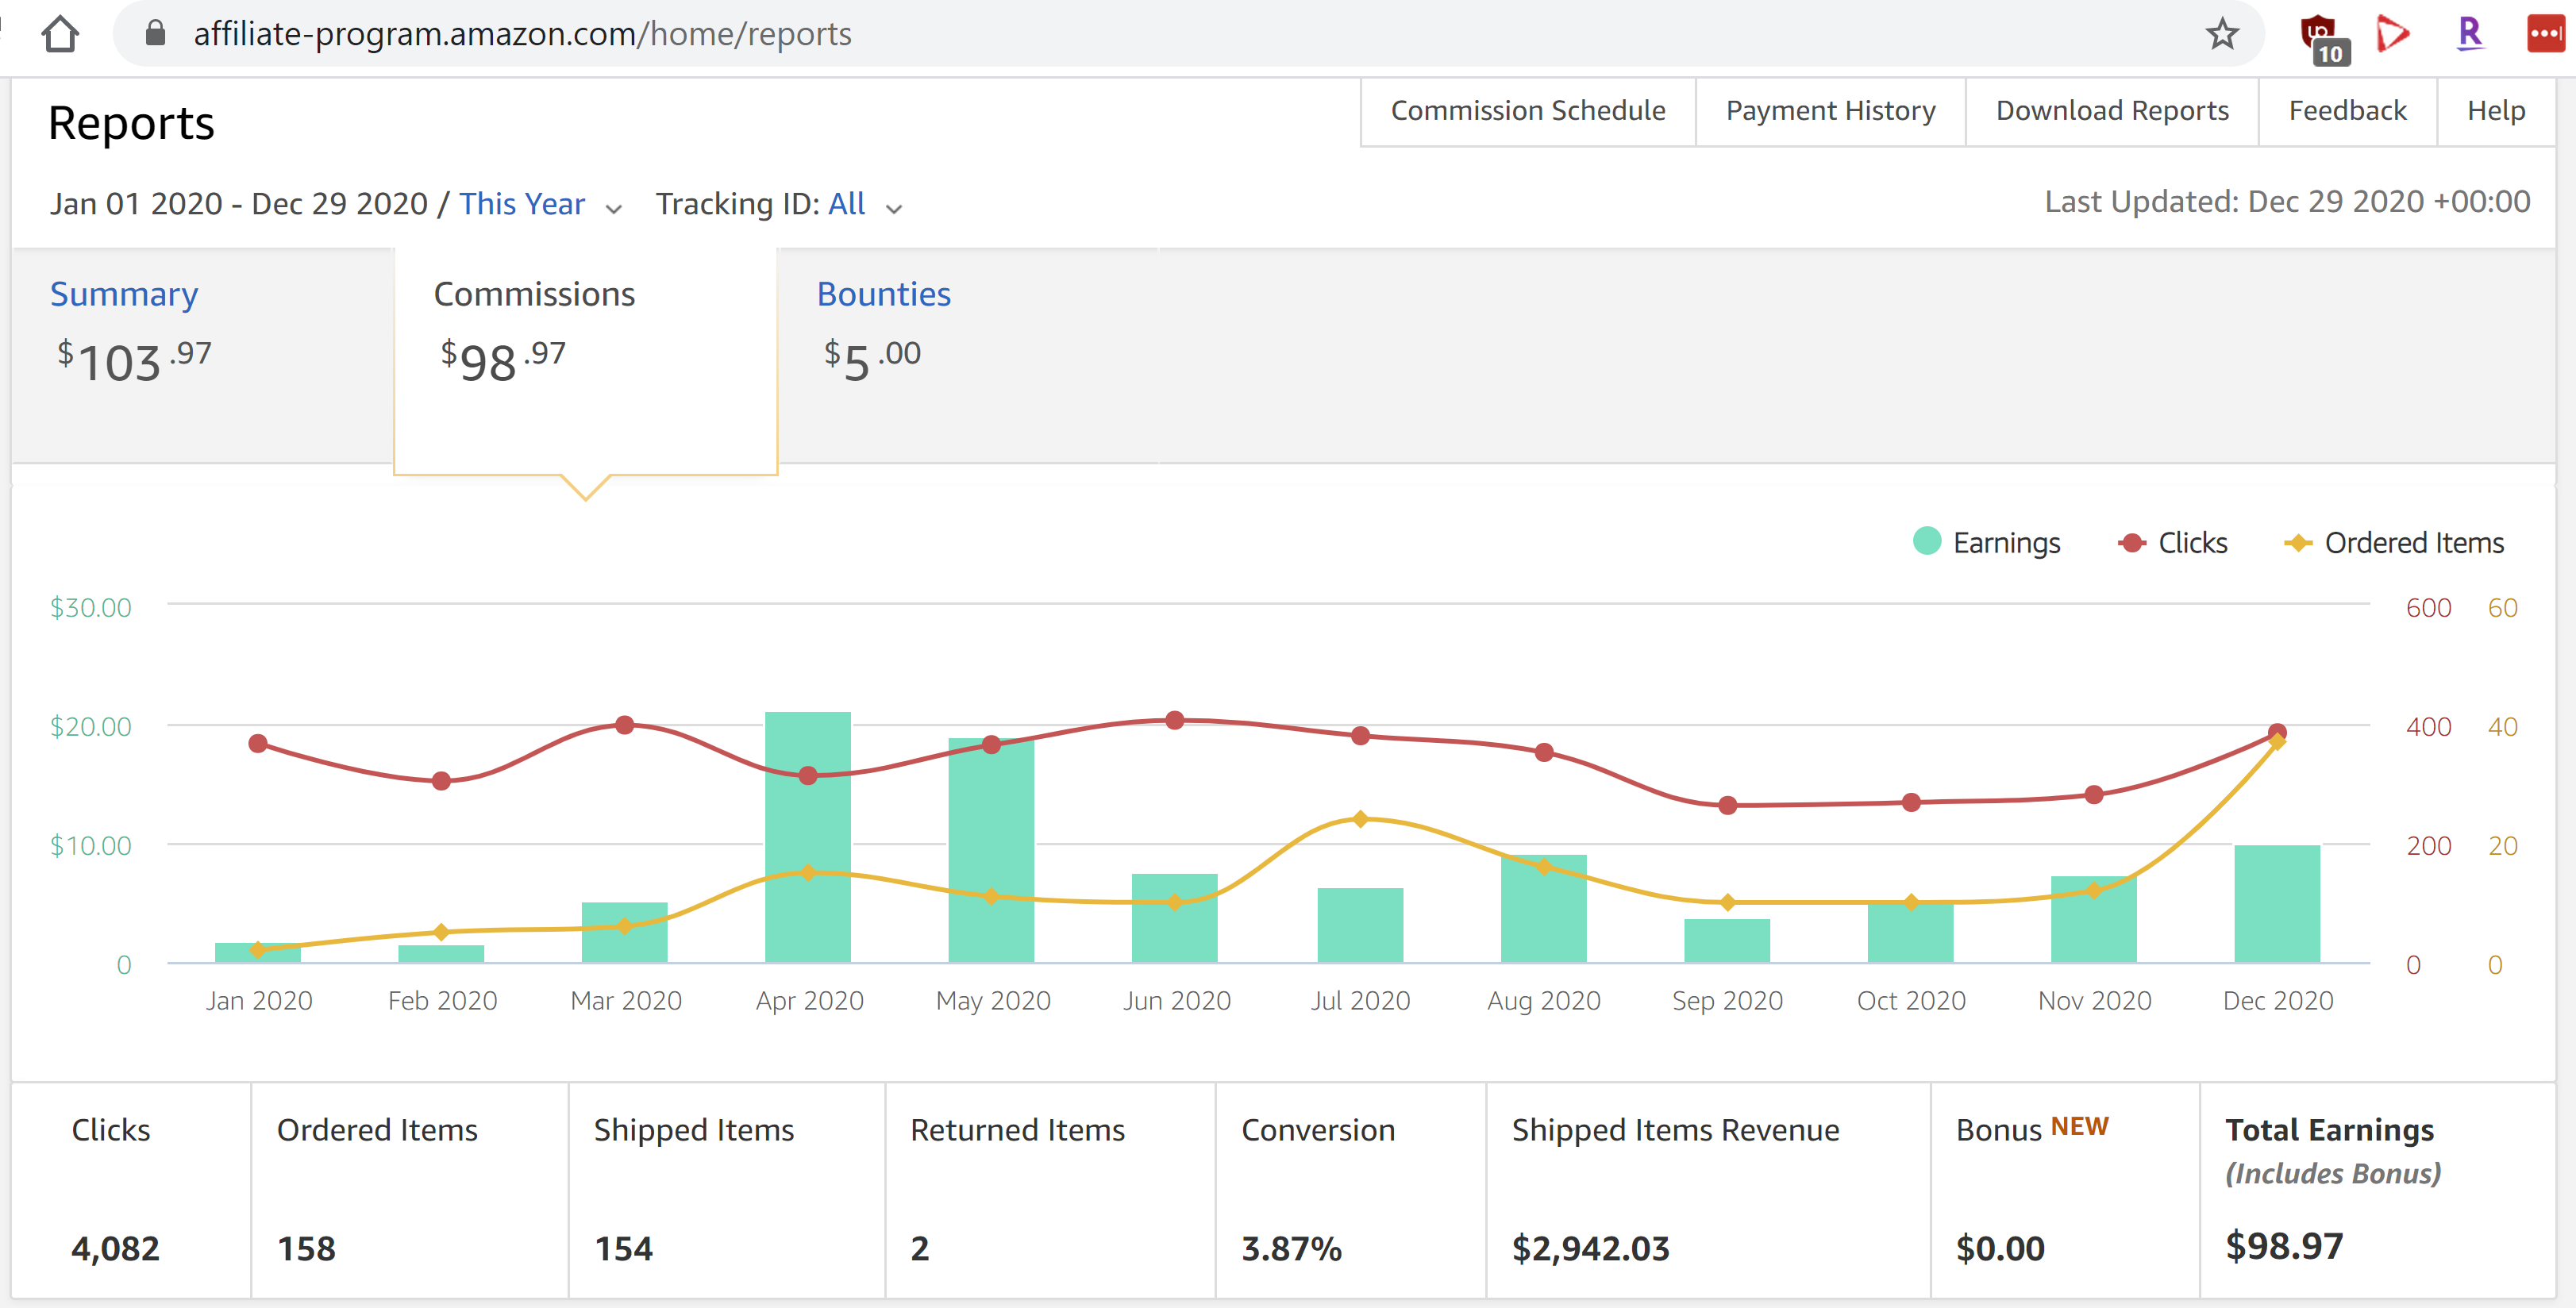The image size is (2576, 1308).
Task: Select the Clicks total 4,082
Action: tap(115, 1249)
